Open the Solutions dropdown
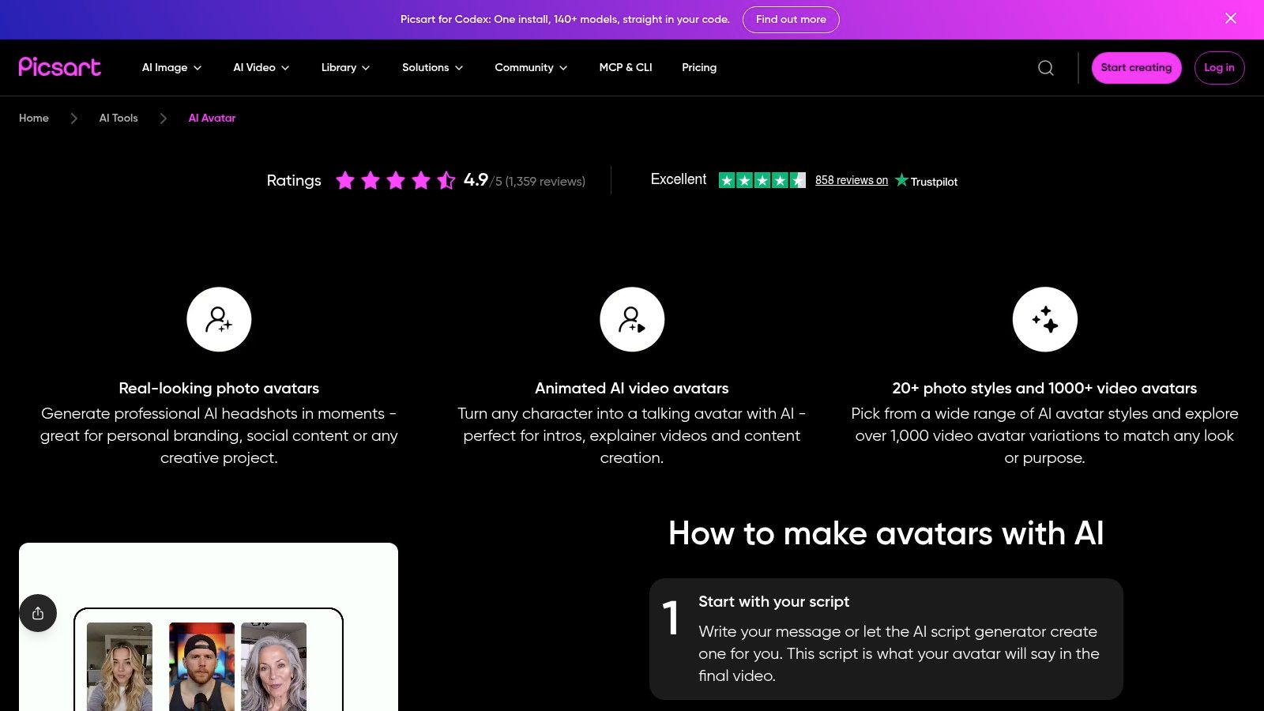The image size is (1264, 711). (432, 68)
